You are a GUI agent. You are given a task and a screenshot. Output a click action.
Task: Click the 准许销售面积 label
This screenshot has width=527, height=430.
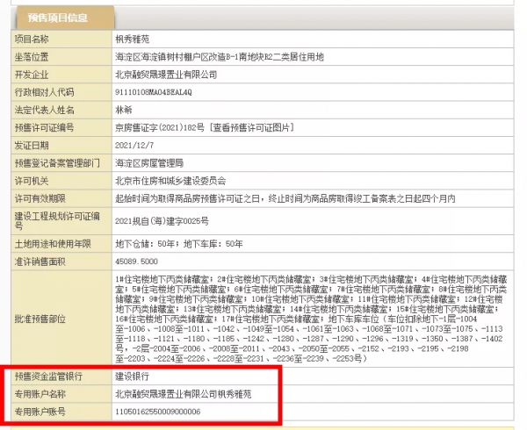click(40, 262)
